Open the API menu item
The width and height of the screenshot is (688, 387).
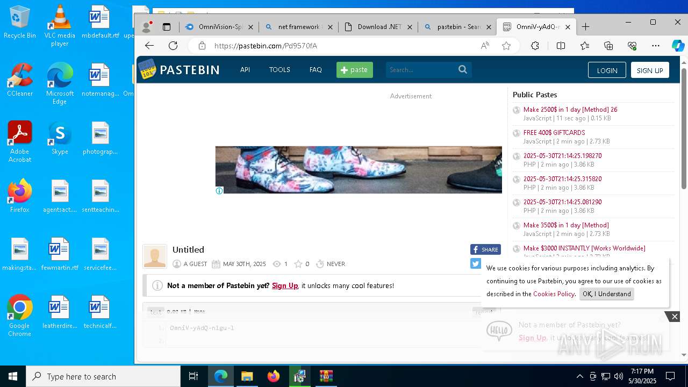(245, 69)
